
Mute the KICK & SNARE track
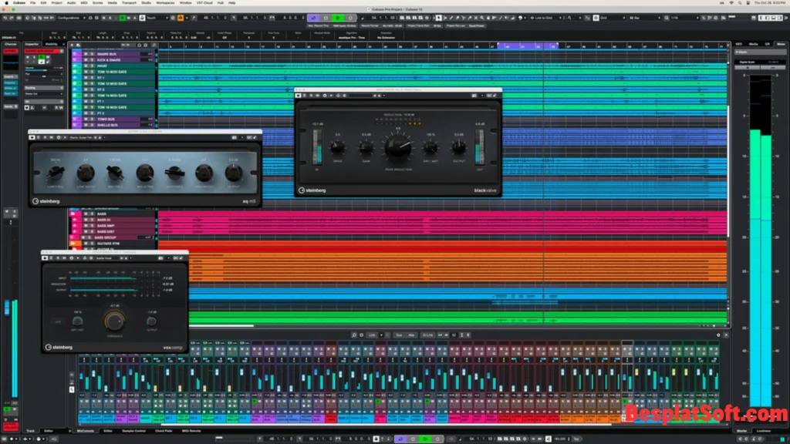click(x=85, y=59)
